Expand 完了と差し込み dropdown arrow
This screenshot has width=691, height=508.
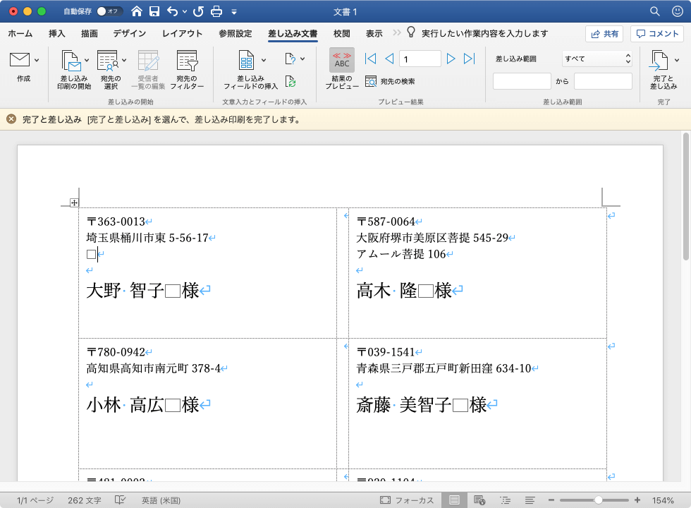677,60
